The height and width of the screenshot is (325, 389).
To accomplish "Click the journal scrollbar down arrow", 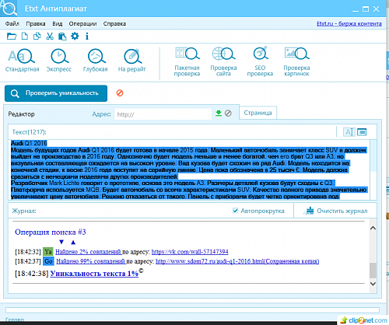I will [x=373, y=284].
